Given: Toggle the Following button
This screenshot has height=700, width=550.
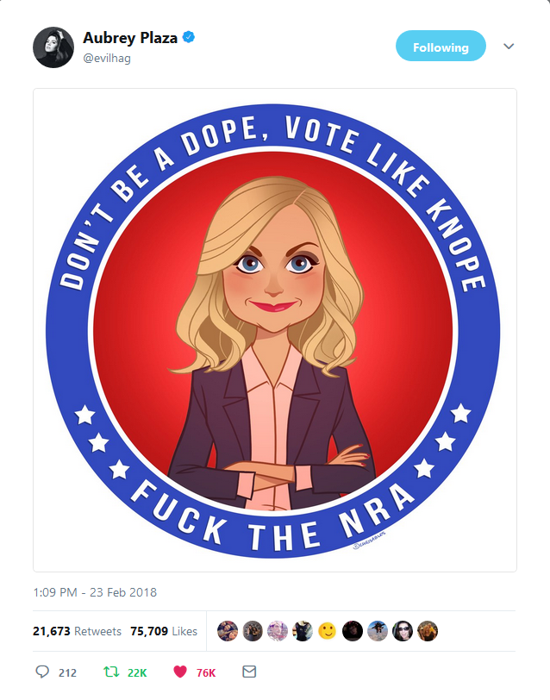Looking at the screenshot, I should click(x=441, y=46).
